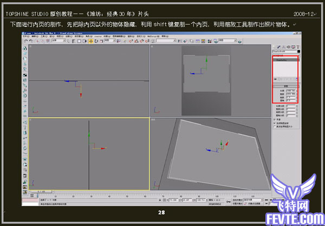Toggle the Angle Snap button

(136, 41)
